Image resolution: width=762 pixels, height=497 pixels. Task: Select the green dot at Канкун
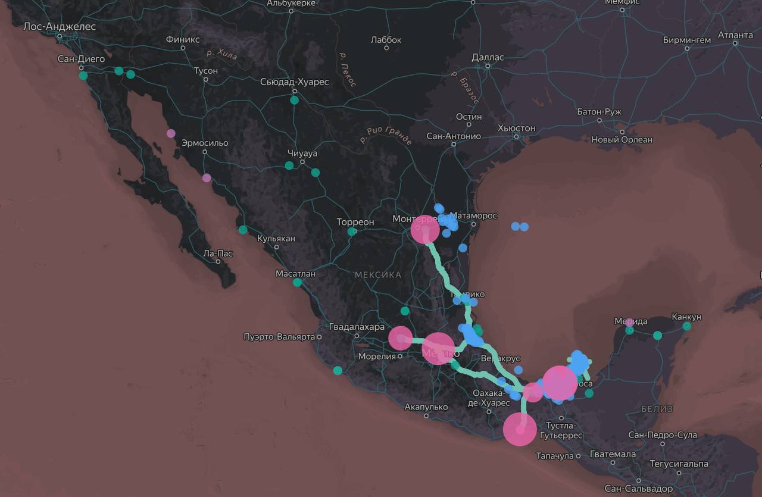[687, 326]
